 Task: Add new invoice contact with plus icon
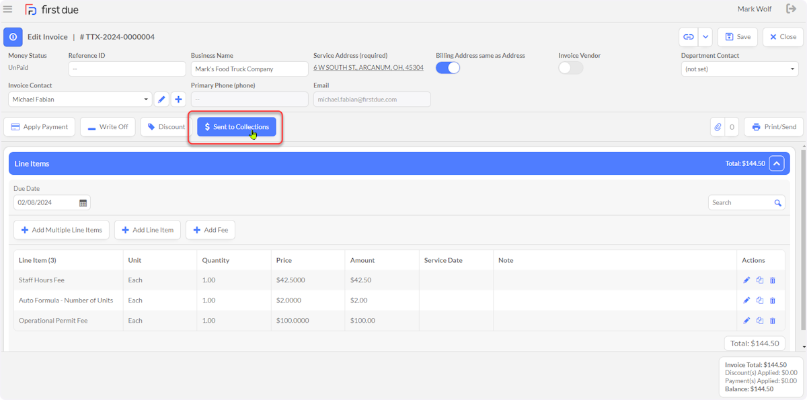[x=179, y=99]
